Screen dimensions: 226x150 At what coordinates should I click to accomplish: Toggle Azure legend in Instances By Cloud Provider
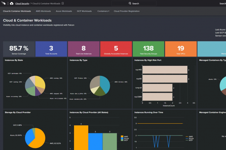point(125,138)
